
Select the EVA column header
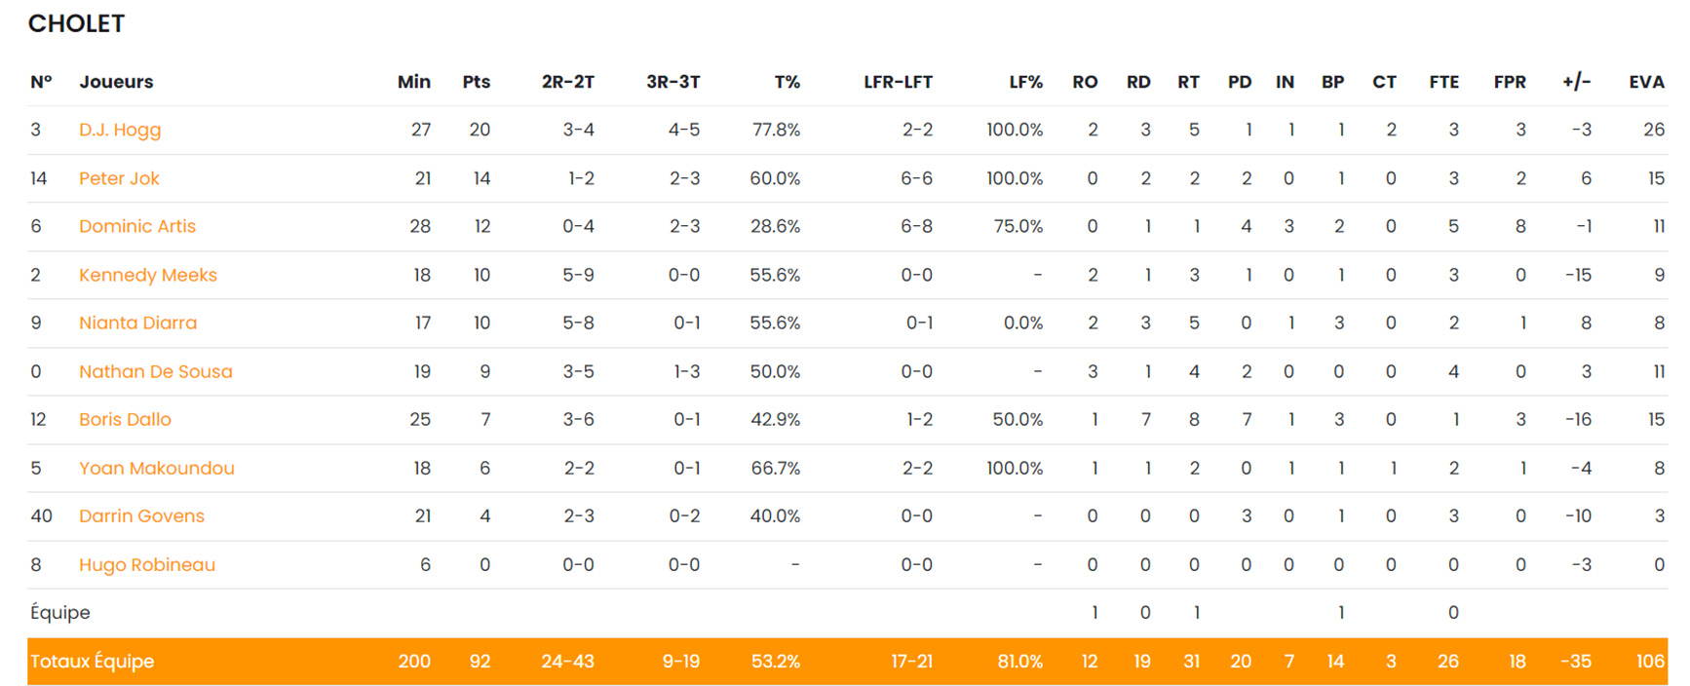pyautogui.click(x=1646, y=82)
